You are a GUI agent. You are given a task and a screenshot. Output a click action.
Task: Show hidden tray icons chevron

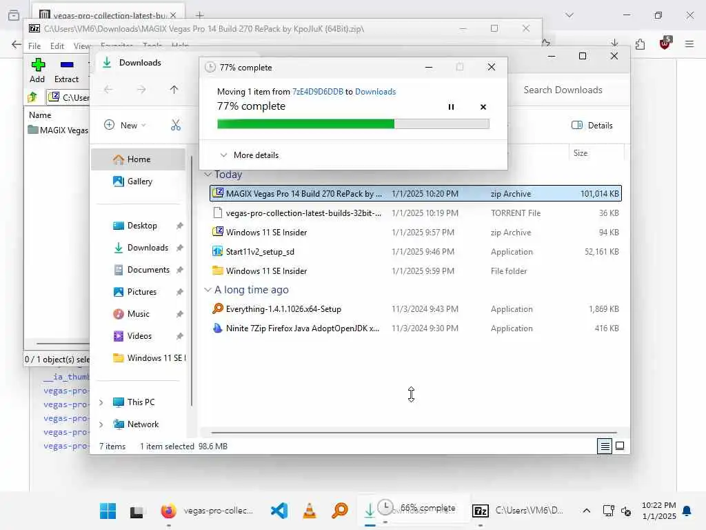586,511
